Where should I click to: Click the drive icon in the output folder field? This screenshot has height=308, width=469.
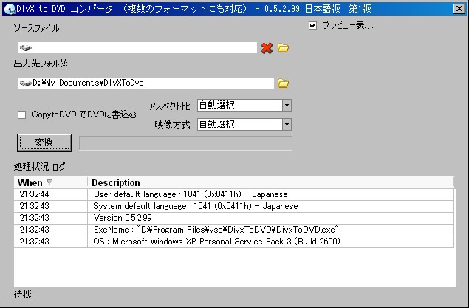(x=24, y=83)
